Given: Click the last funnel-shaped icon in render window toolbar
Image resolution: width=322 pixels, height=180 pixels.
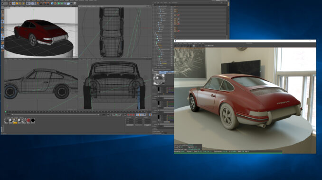Looking at the screenshot, I should (203, 46).
